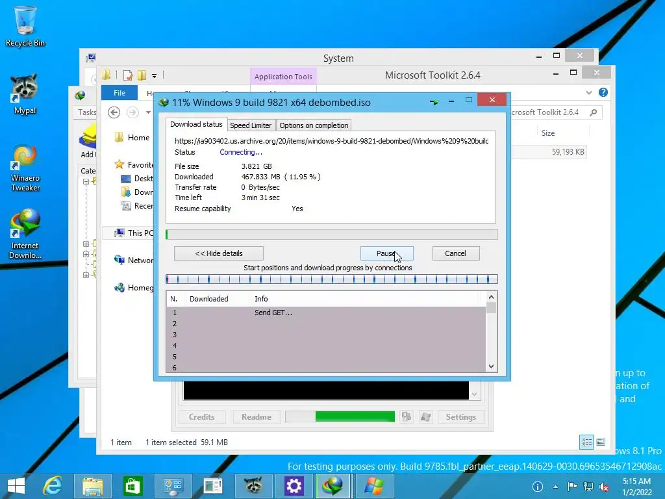
Task: Click the Explorer help question mark icon
Action: pyautogui.click(x=603, y=92)
